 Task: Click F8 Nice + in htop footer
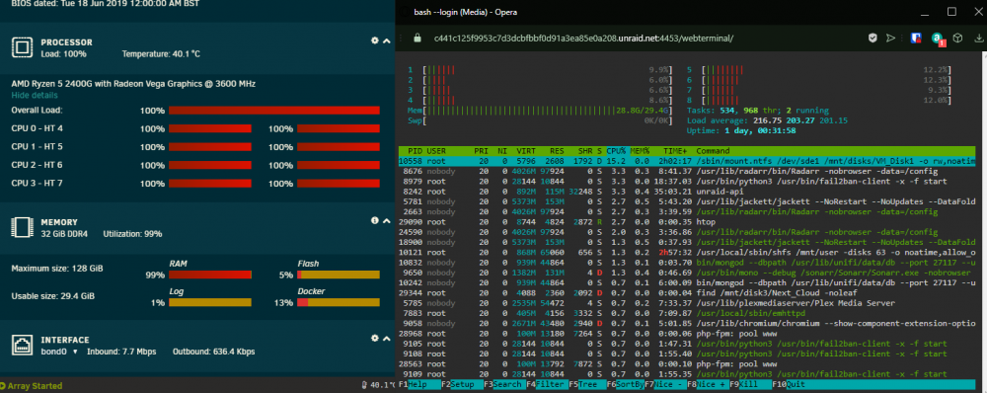pos(708,384)
